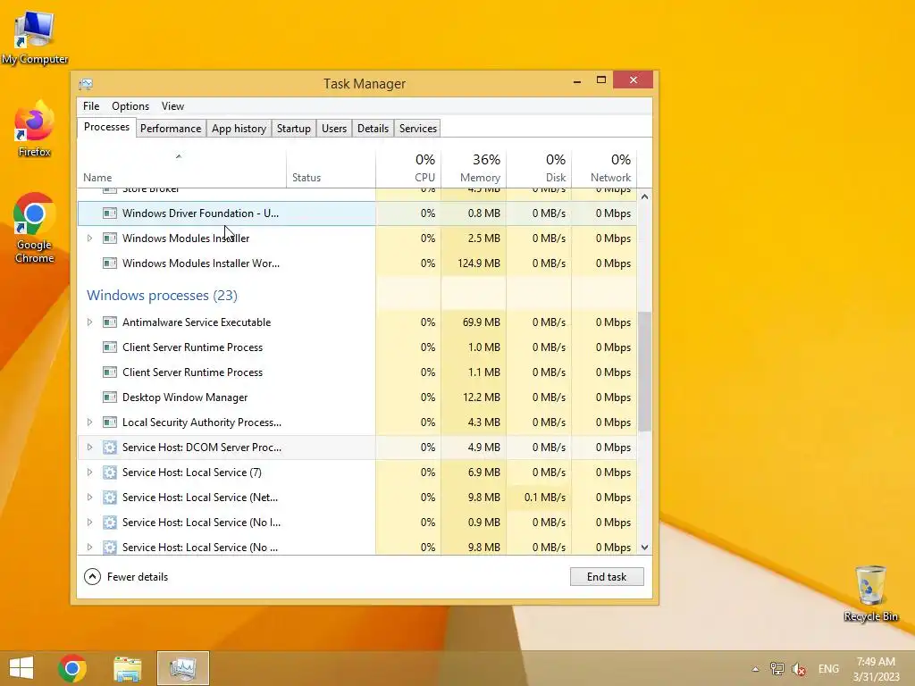Click the Windows Driver Foundation process icon
The height and width of the screenshot is (686, 915).
110,213
